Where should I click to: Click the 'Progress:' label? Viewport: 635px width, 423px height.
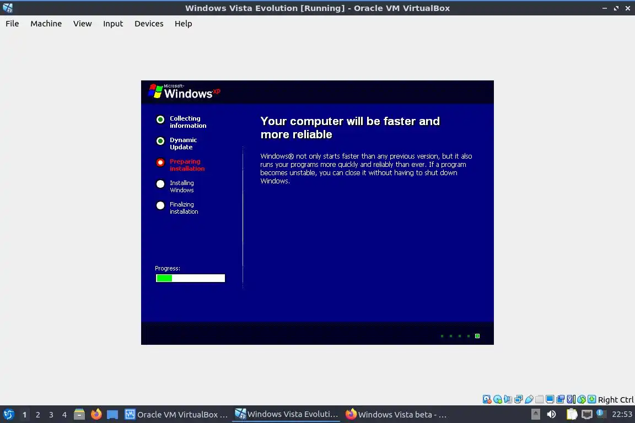(167, 268)
